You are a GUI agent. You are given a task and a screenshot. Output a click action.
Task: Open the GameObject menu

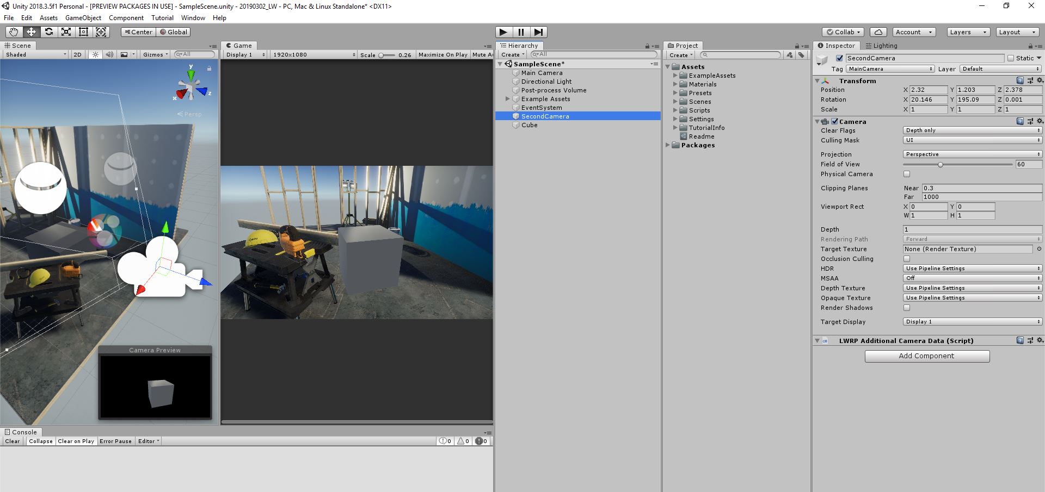[83, 17]
